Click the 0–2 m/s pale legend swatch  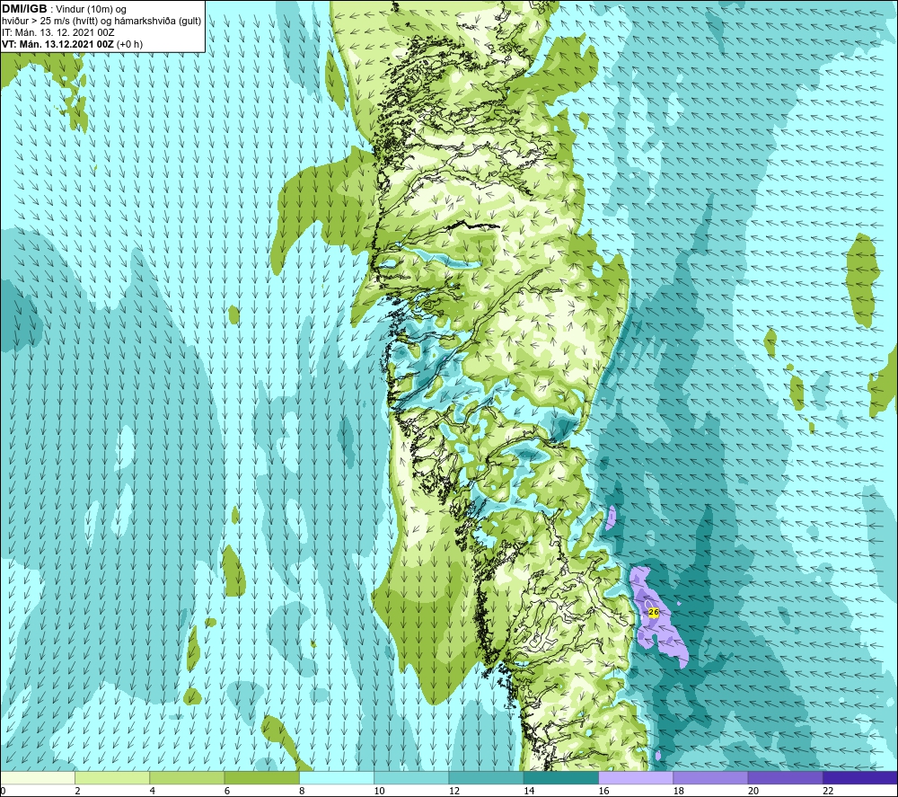(x=37, y=777)
